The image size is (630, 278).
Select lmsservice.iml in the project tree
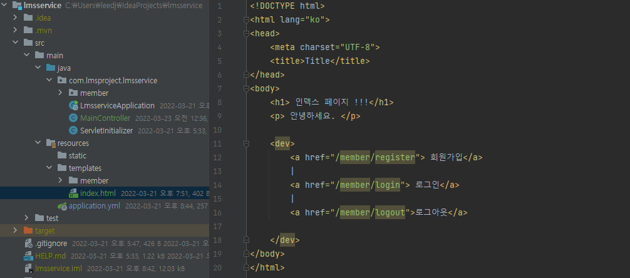pyautogui.click(x=59, y=269)
